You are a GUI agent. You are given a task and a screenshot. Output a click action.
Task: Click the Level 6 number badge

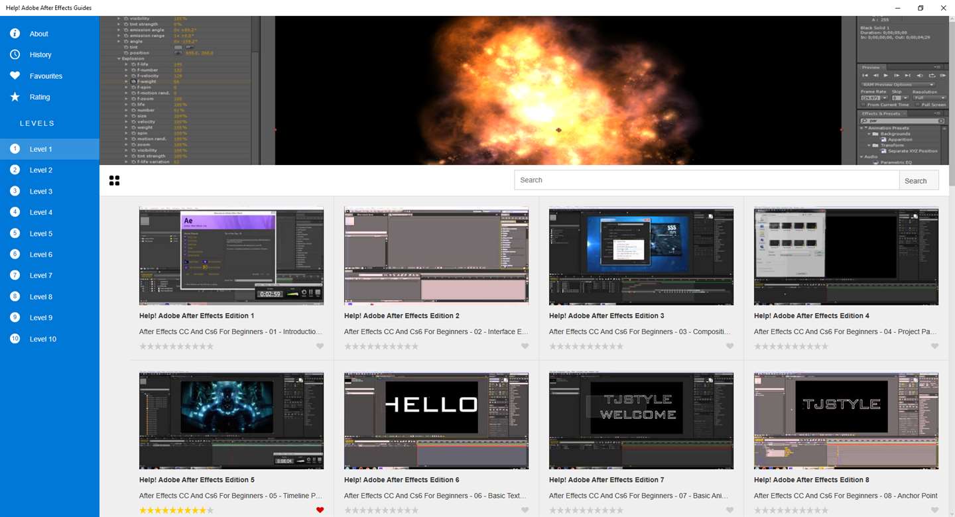[x=15, y=255]
